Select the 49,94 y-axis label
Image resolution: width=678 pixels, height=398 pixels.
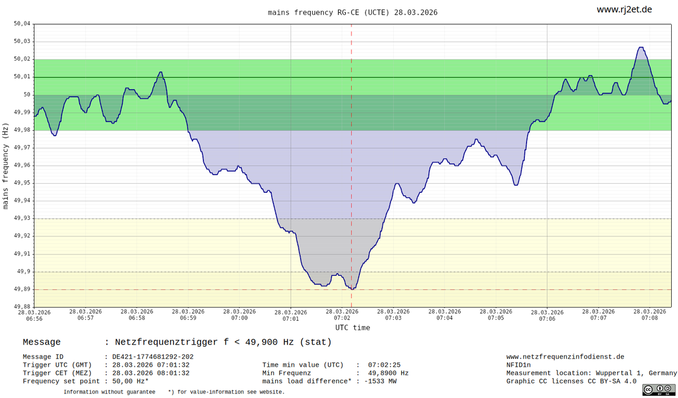click(21, 200)
